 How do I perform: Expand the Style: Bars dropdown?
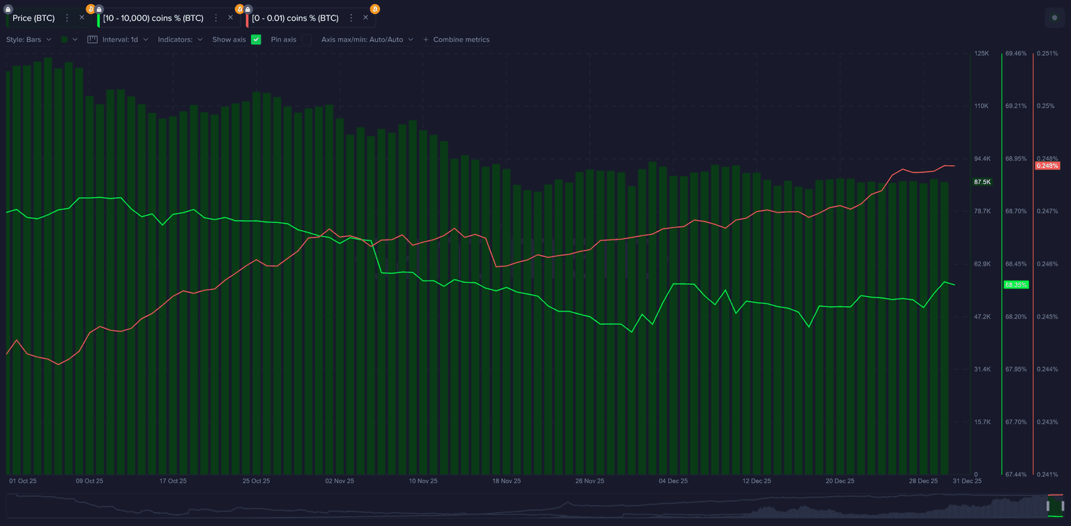(29, 40)
